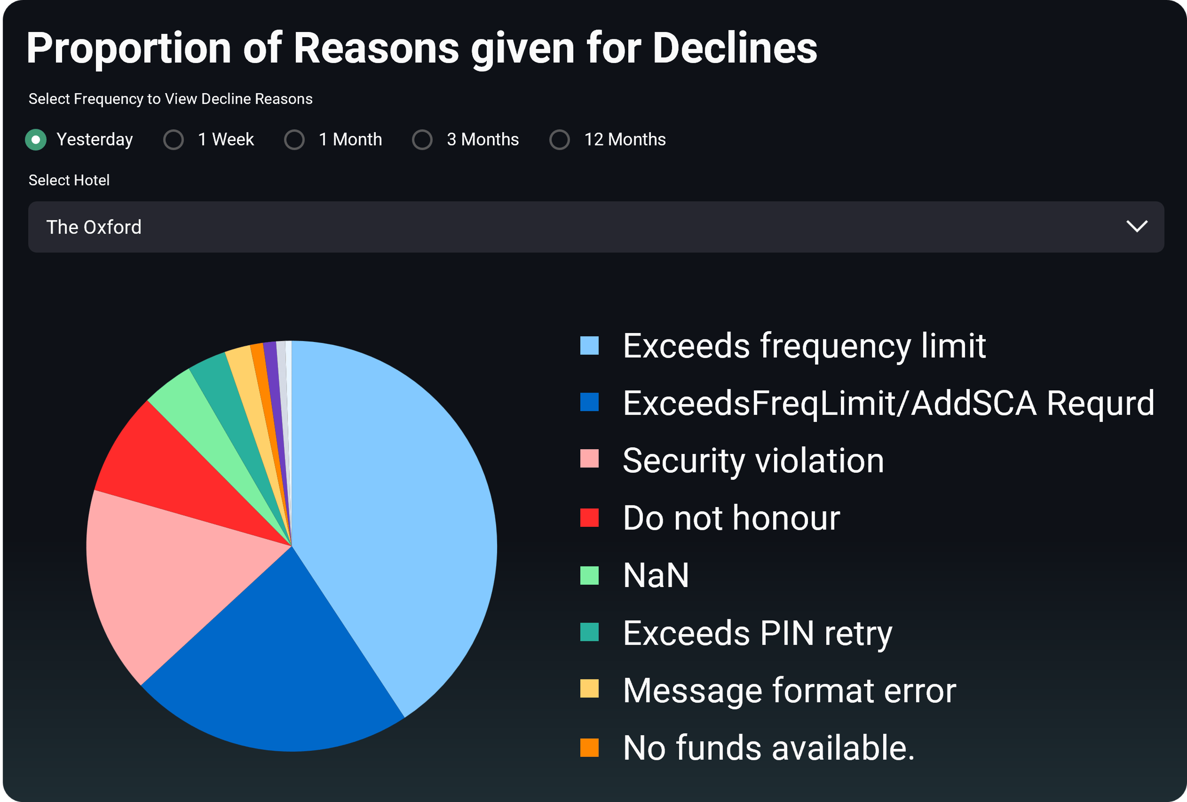Click the teal Exceeds PIN retry legend swatch
1187x802 pixels.
(x=589, y=632)
